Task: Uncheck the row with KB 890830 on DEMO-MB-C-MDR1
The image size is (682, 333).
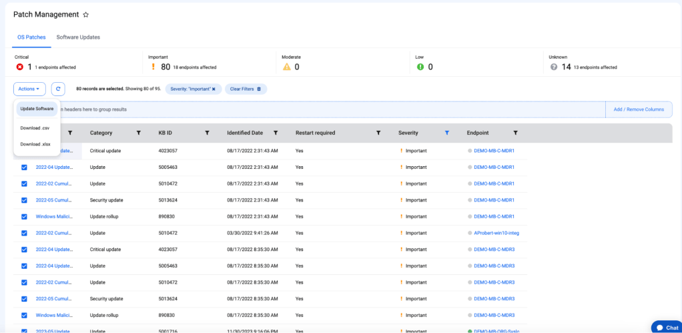Action: tap(24, 216)
